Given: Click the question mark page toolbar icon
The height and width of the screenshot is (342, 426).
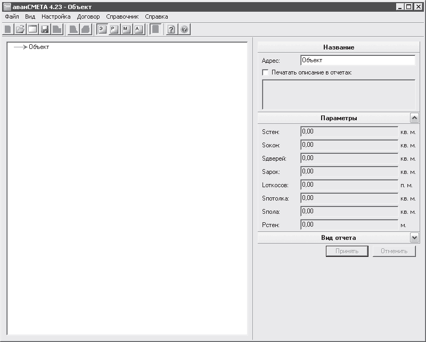Looking at the screenshot, I should [171, 29].
